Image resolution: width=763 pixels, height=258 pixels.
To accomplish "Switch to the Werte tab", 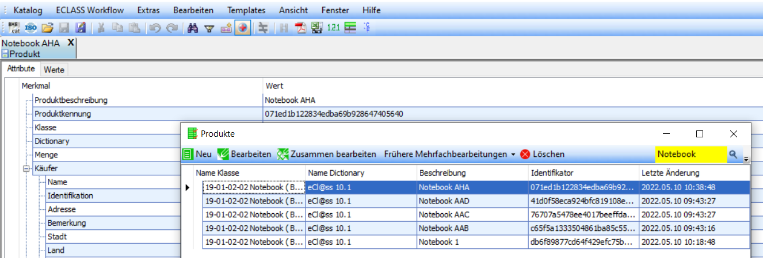I will [54, 70].
